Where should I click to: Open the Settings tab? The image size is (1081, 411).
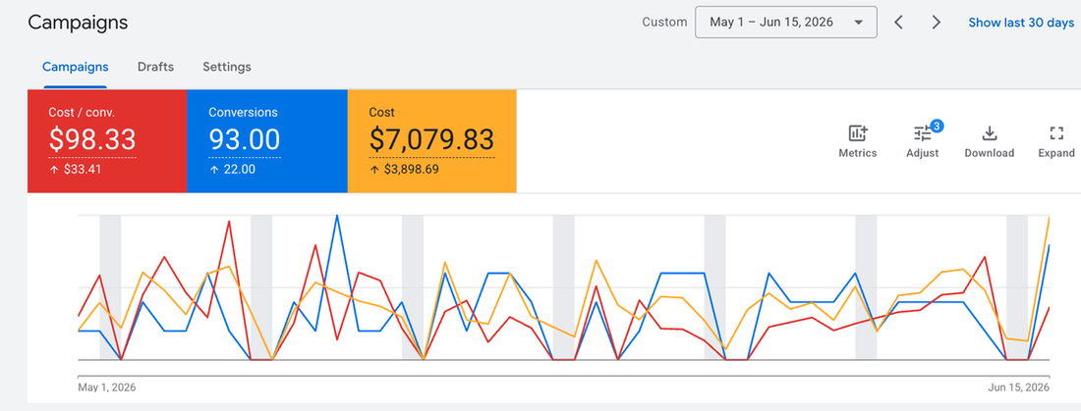pos(227,67)
